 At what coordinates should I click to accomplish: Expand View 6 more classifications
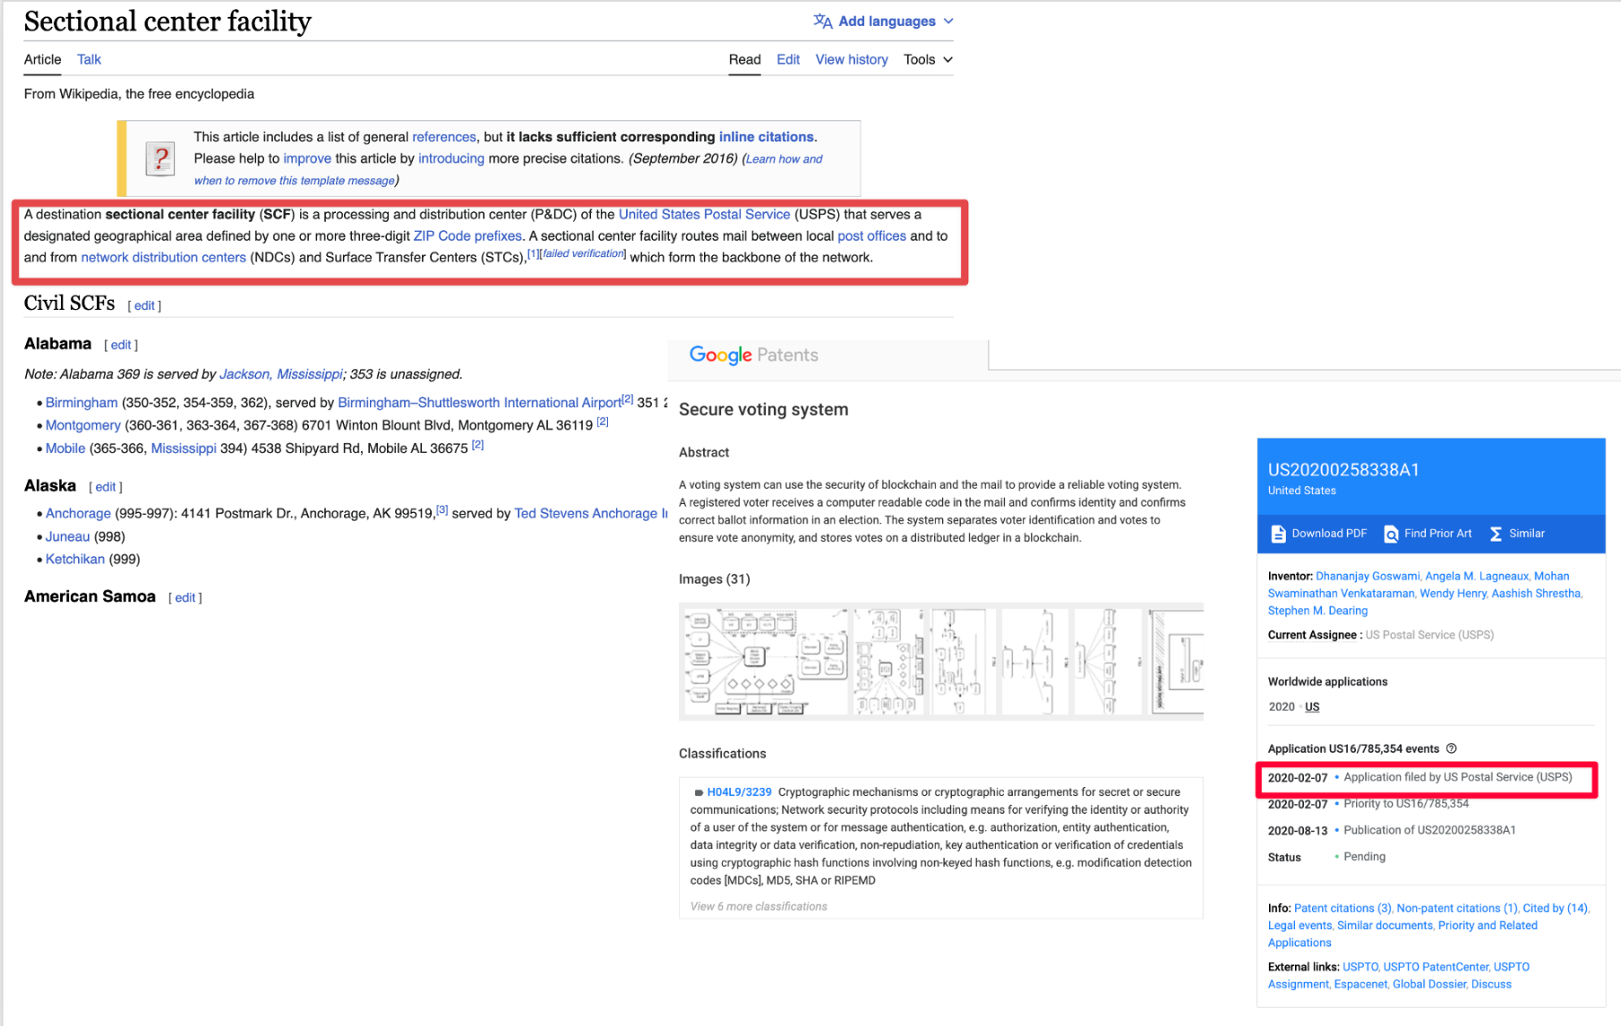tap(759, 906)
